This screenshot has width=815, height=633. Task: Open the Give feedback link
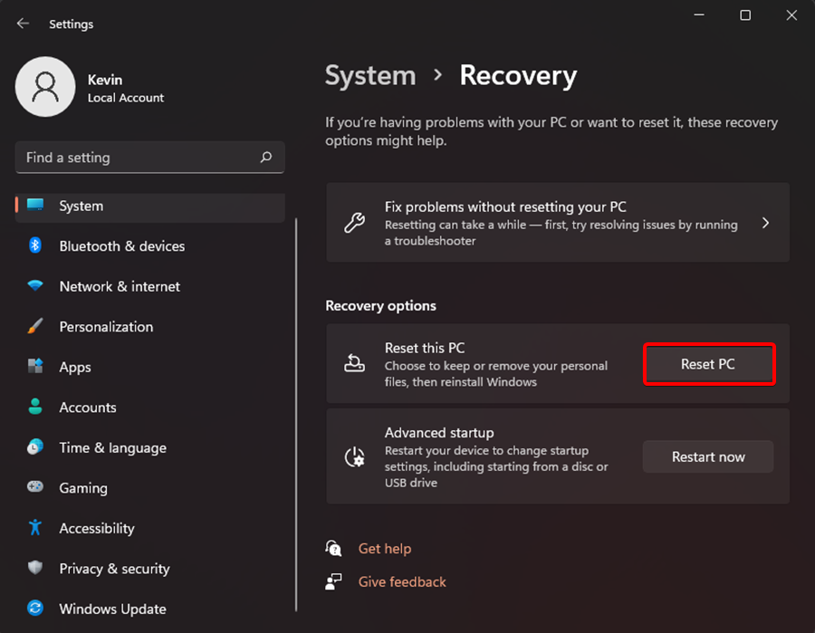click(402, 581)
